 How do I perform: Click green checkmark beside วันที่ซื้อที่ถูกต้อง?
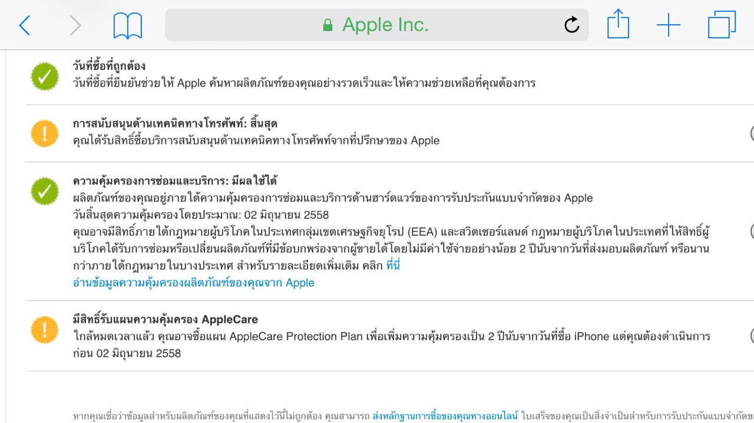(45, 76)
